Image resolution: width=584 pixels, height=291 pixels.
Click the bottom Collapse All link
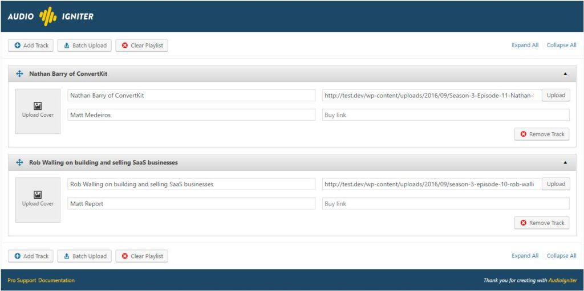click(561, 256)
